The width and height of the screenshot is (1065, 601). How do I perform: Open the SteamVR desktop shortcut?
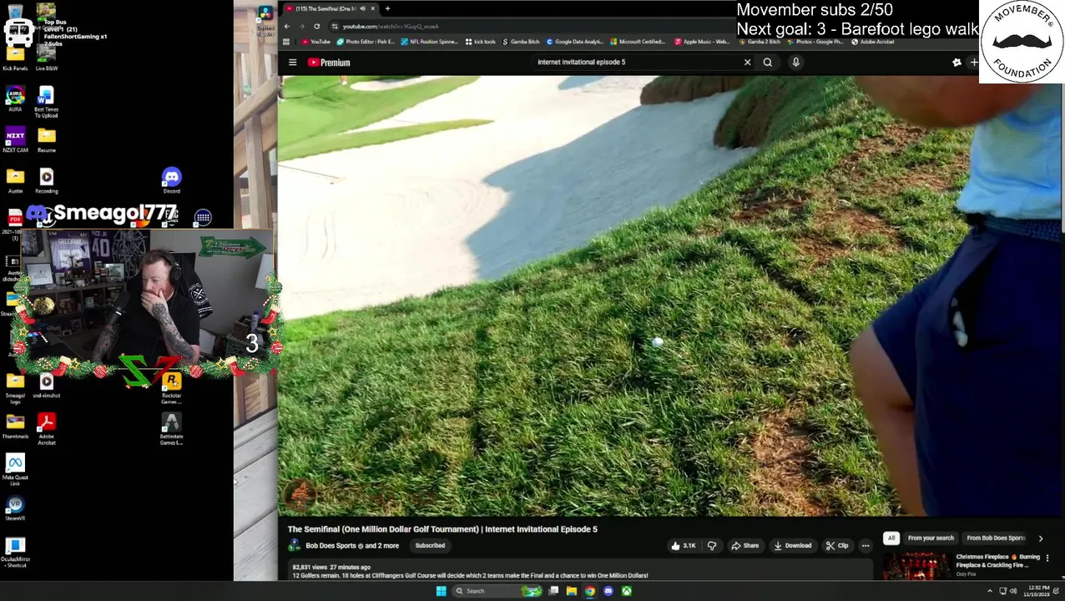[x=15, y=509]
